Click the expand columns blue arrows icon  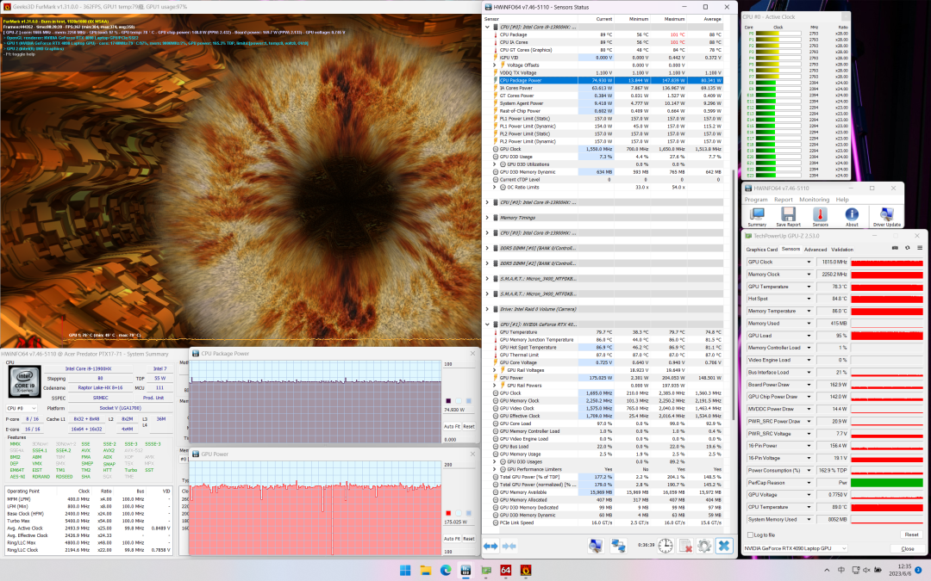click(x=490, y=546)
